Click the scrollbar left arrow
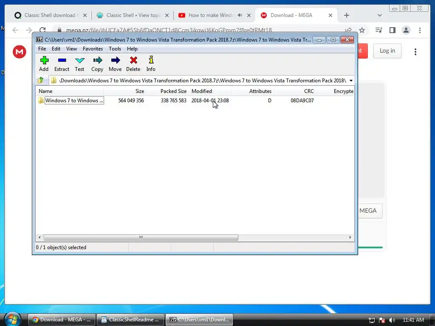Image resolution: width=435 pixels, height=326 pixels. (x=40, y=237)
